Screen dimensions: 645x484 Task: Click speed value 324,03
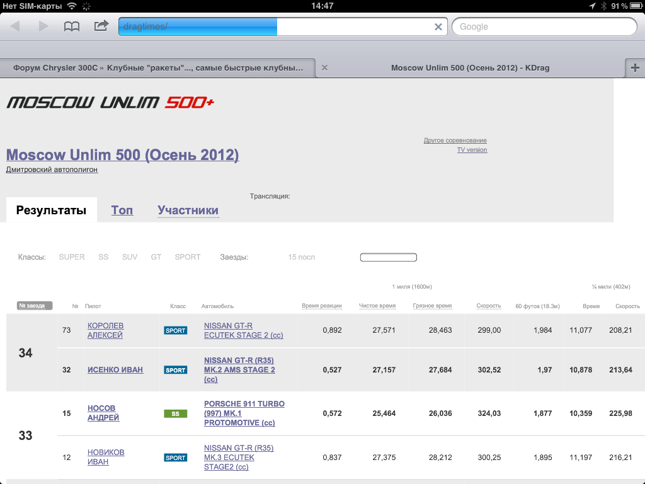(489, 413)
